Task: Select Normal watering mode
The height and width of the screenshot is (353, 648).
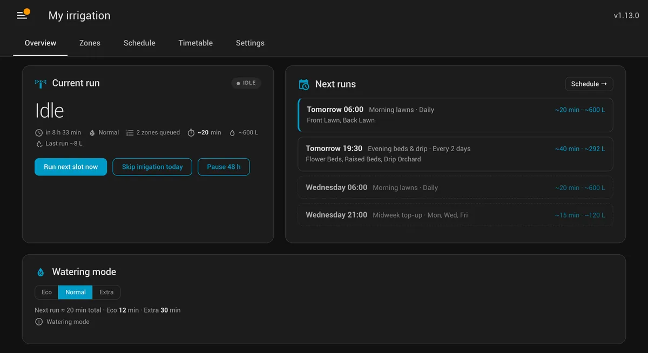Action: click(x=76, y=292)
